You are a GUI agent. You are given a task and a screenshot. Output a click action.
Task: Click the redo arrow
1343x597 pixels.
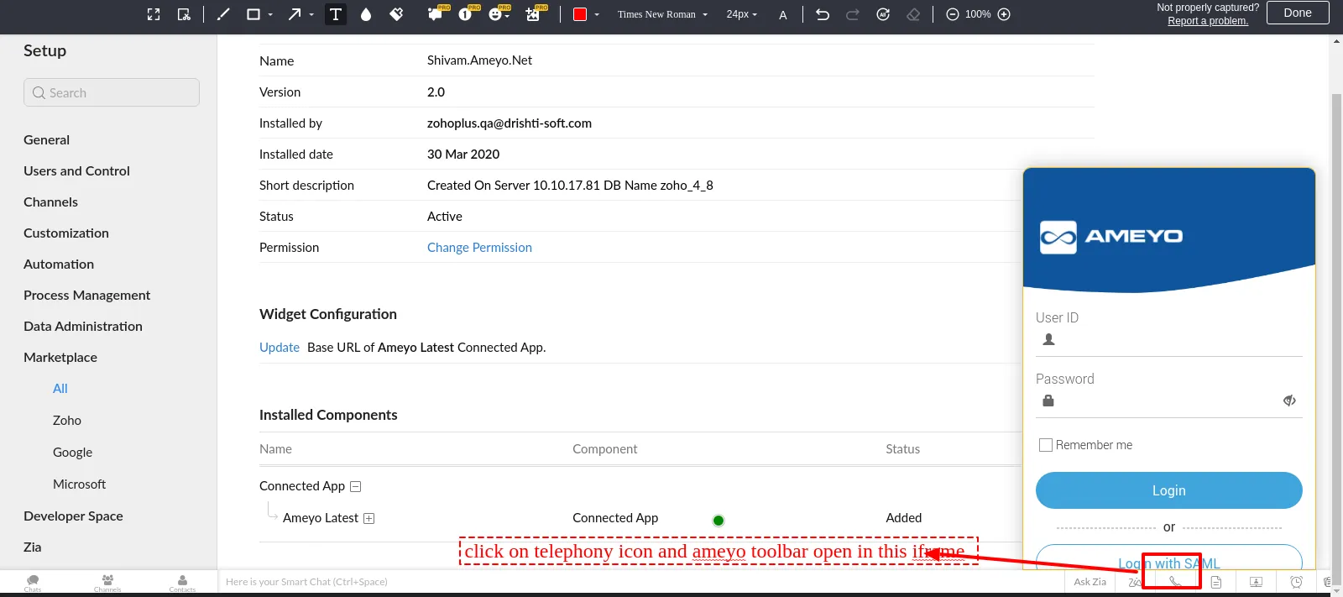[x=853, y=14]
